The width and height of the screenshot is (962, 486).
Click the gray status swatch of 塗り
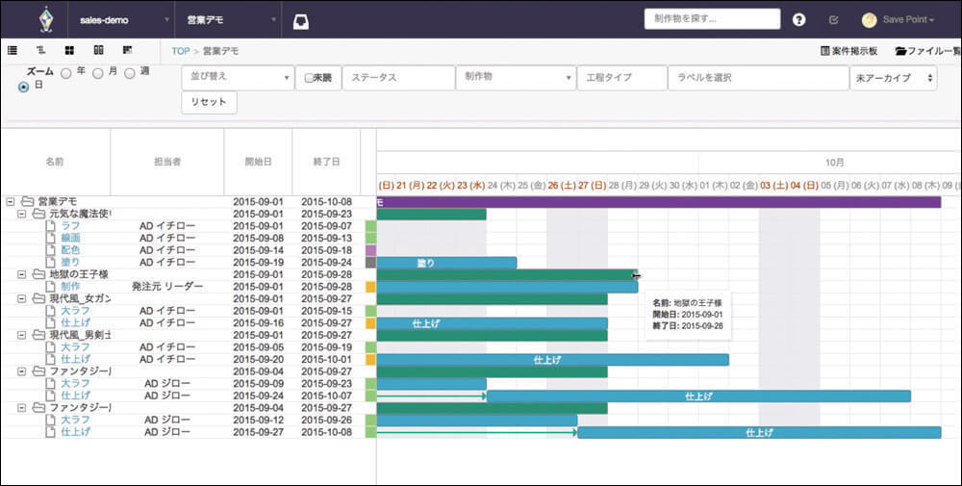tap(370, 262)
